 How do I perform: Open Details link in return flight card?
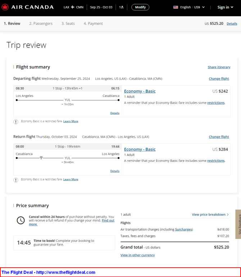(115, 171)
